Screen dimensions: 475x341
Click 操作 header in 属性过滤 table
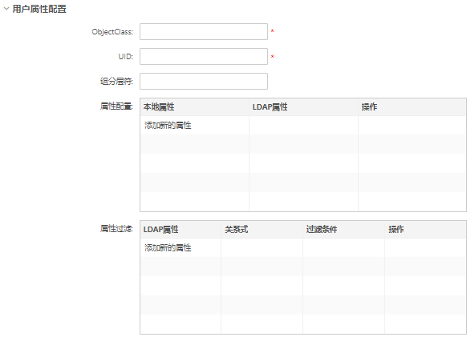(x=396, y=229)
